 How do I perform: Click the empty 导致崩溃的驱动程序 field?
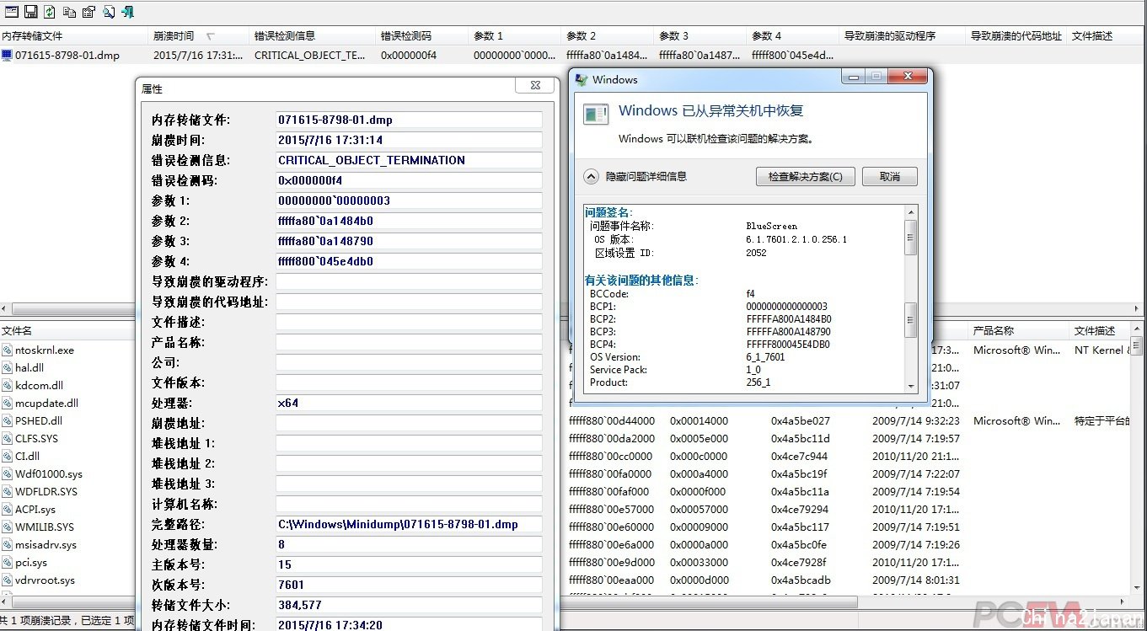click(410, 281)
